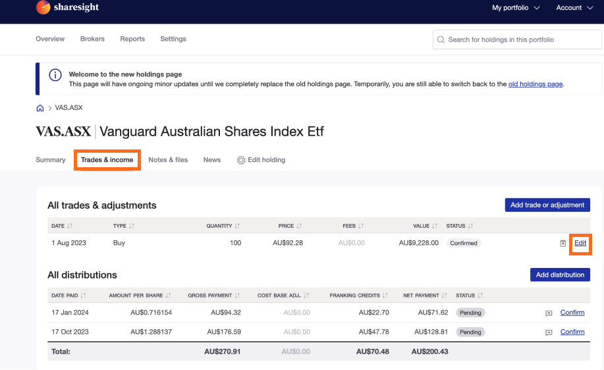The image size is (604, 370).
Task: Expand the Account dropdown
Action: [574, 8]
